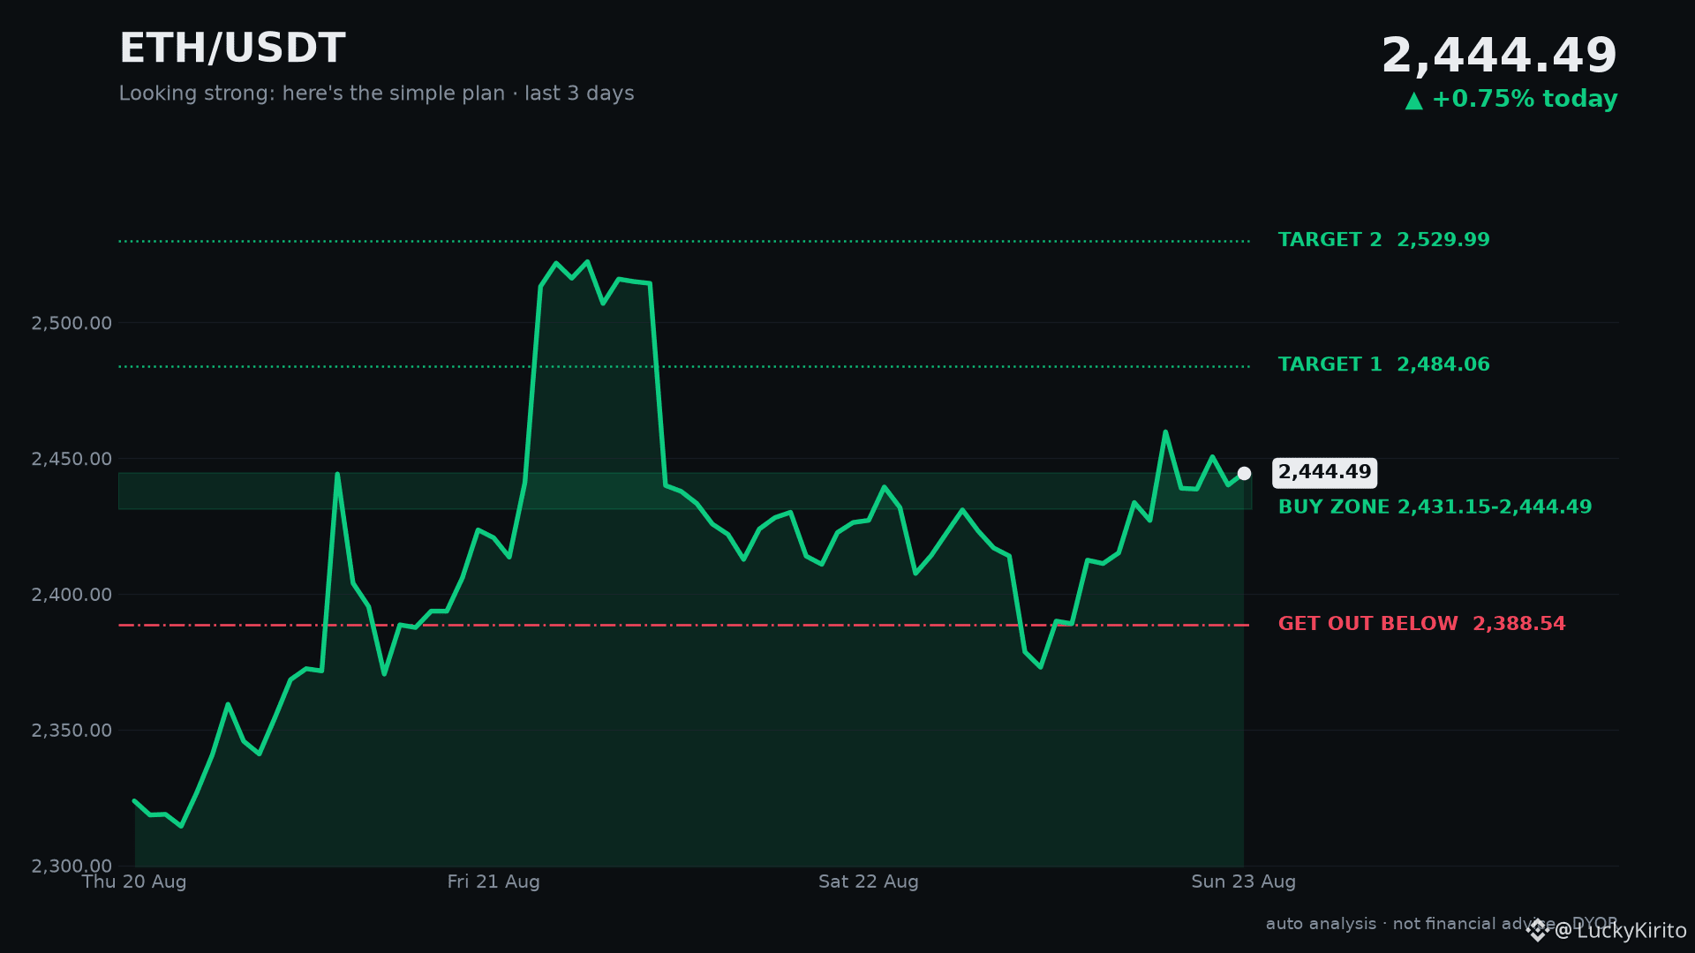This screenshot has width=1695, height=953.
Task: Click the shaded green buy zone band
Action: tap(685, 491)
